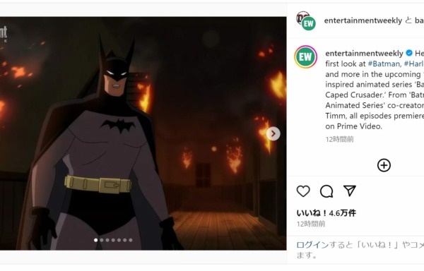Click the 12時間前 timestamp under caption
Screen dimensions: 424x271
340,139
